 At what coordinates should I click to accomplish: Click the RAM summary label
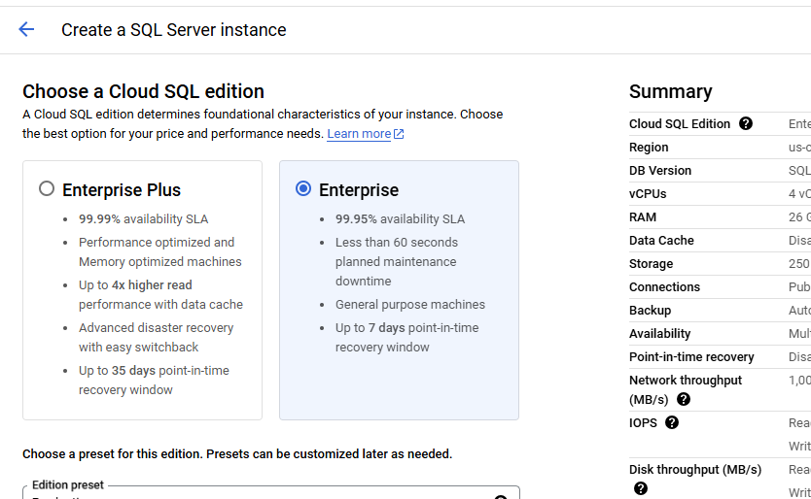(x=643, y=216)
